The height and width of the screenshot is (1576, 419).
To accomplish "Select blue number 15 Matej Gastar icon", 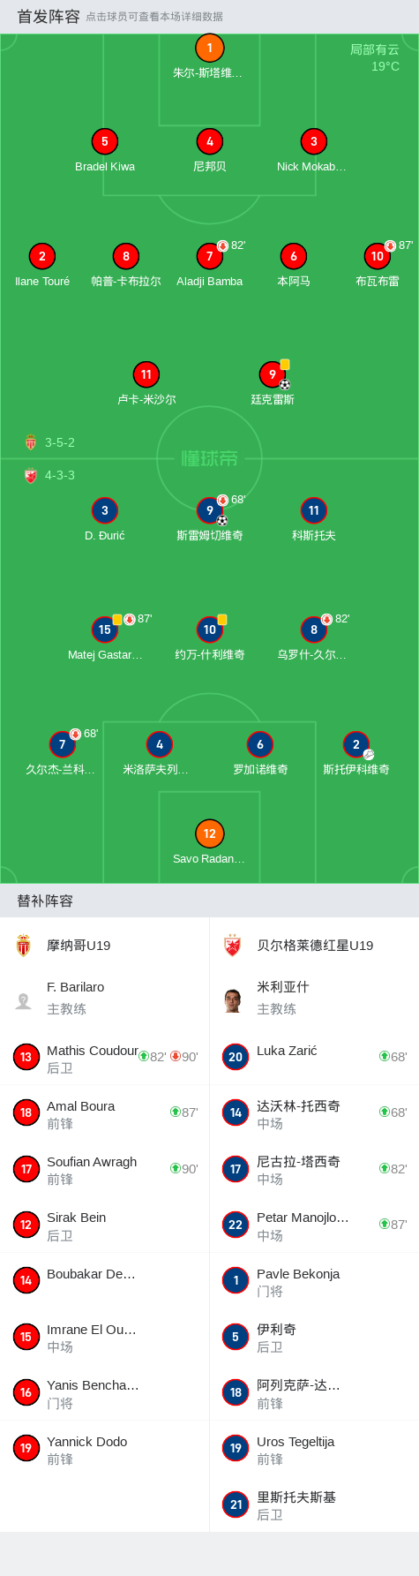I will tap(104, 630).
